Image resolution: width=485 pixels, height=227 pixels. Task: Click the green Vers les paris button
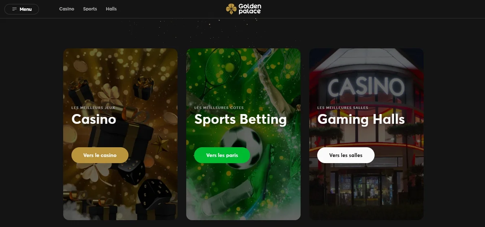[222, 155]
